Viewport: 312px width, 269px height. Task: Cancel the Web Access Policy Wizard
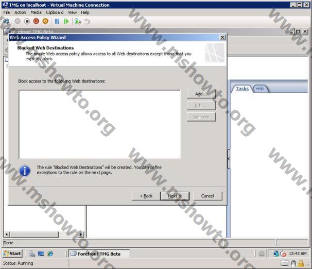tap(207, 196)
